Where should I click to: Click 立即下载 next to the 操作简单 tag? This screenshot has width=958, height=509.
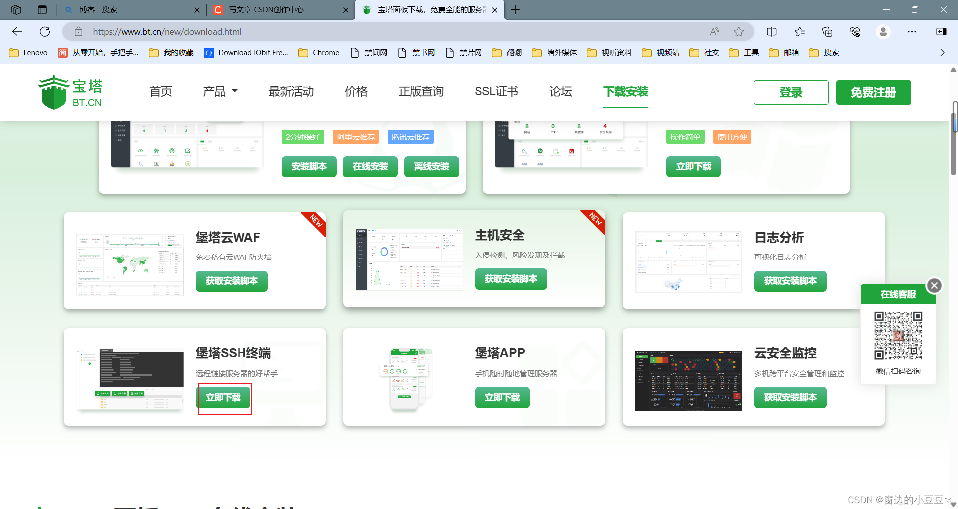point(694,167)
